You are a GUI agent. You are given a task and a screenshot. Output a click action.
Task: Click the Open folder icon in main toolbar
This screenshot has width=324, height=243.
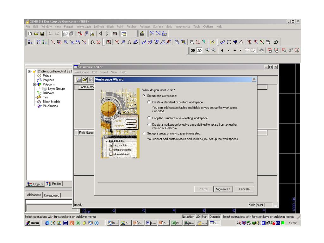36,34
